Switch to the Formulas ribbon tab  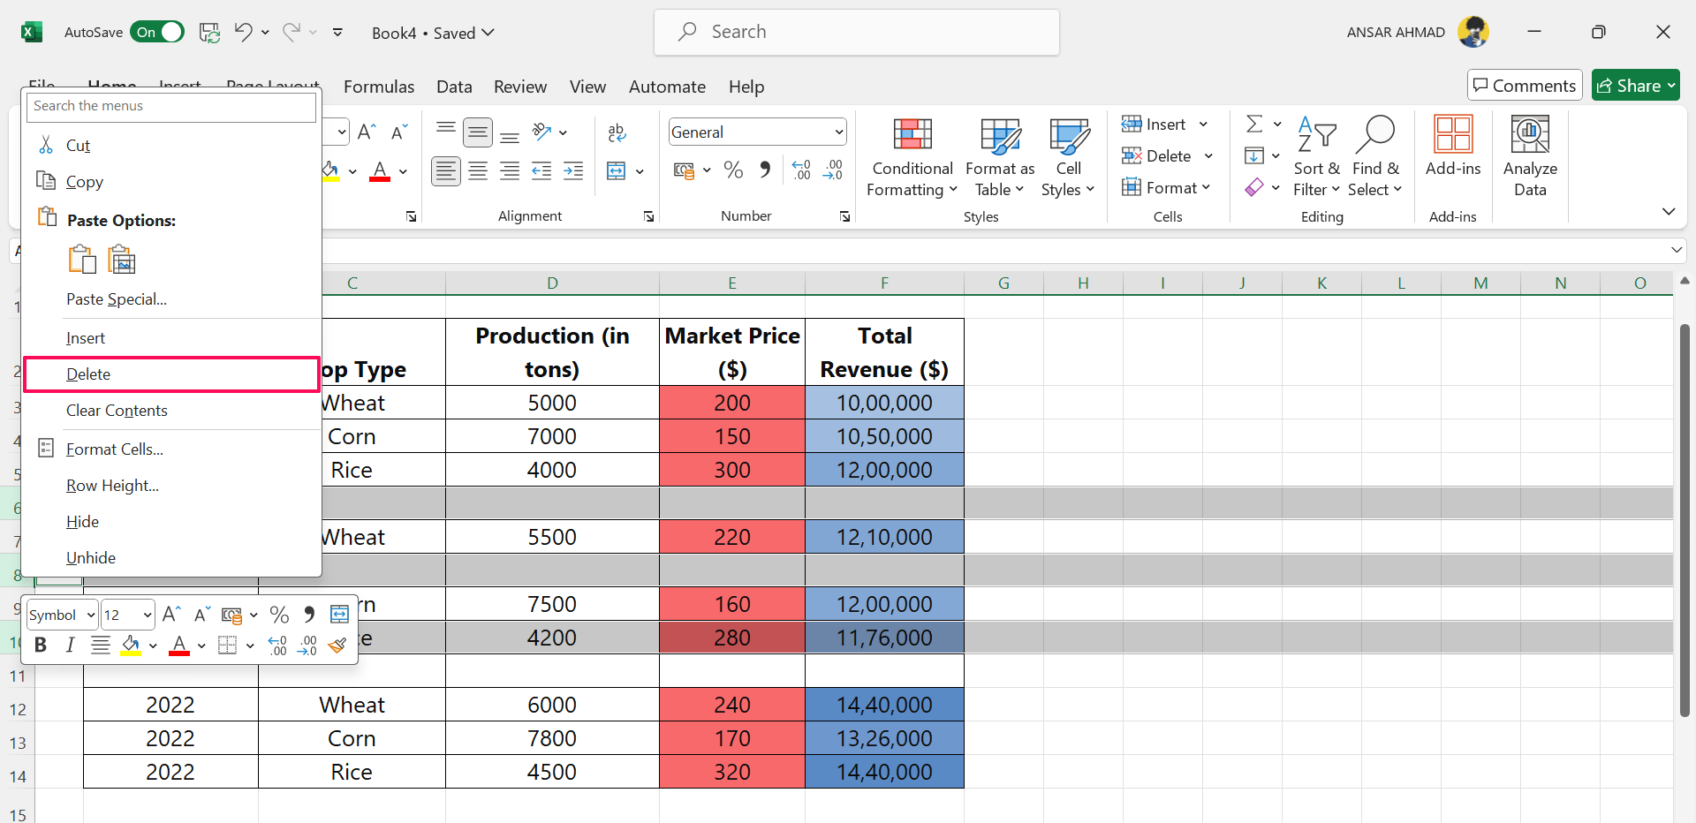[x=379, y=86]
